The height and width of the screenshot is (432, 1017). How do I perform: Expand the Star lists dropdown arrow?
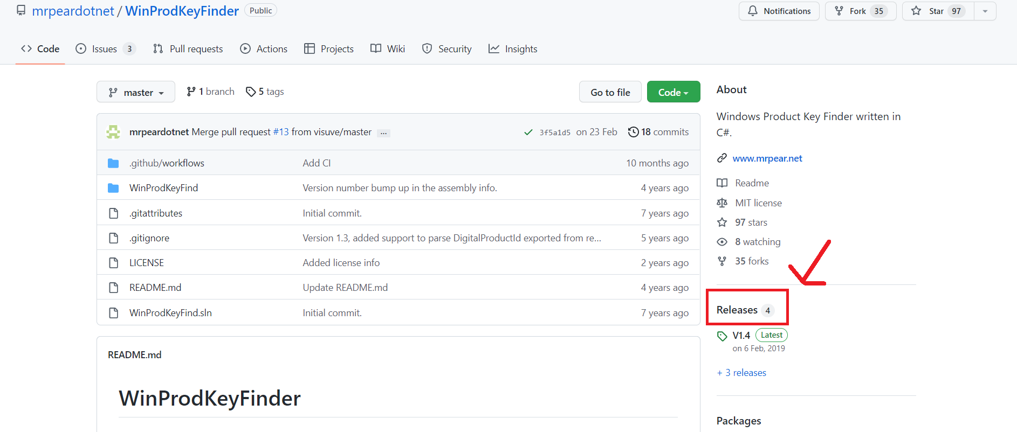pyautogui.click(x=985, y=11)
